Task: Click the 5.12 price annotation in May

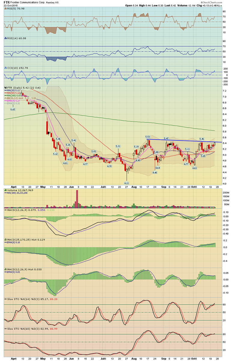Action: coord(56,154)
